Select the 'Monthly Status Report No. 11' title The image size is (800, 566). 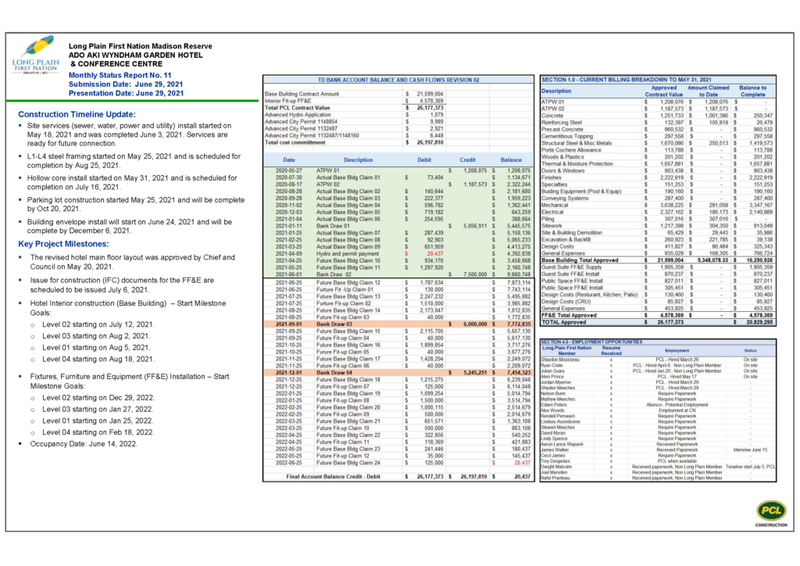click(x=120, y=75)
